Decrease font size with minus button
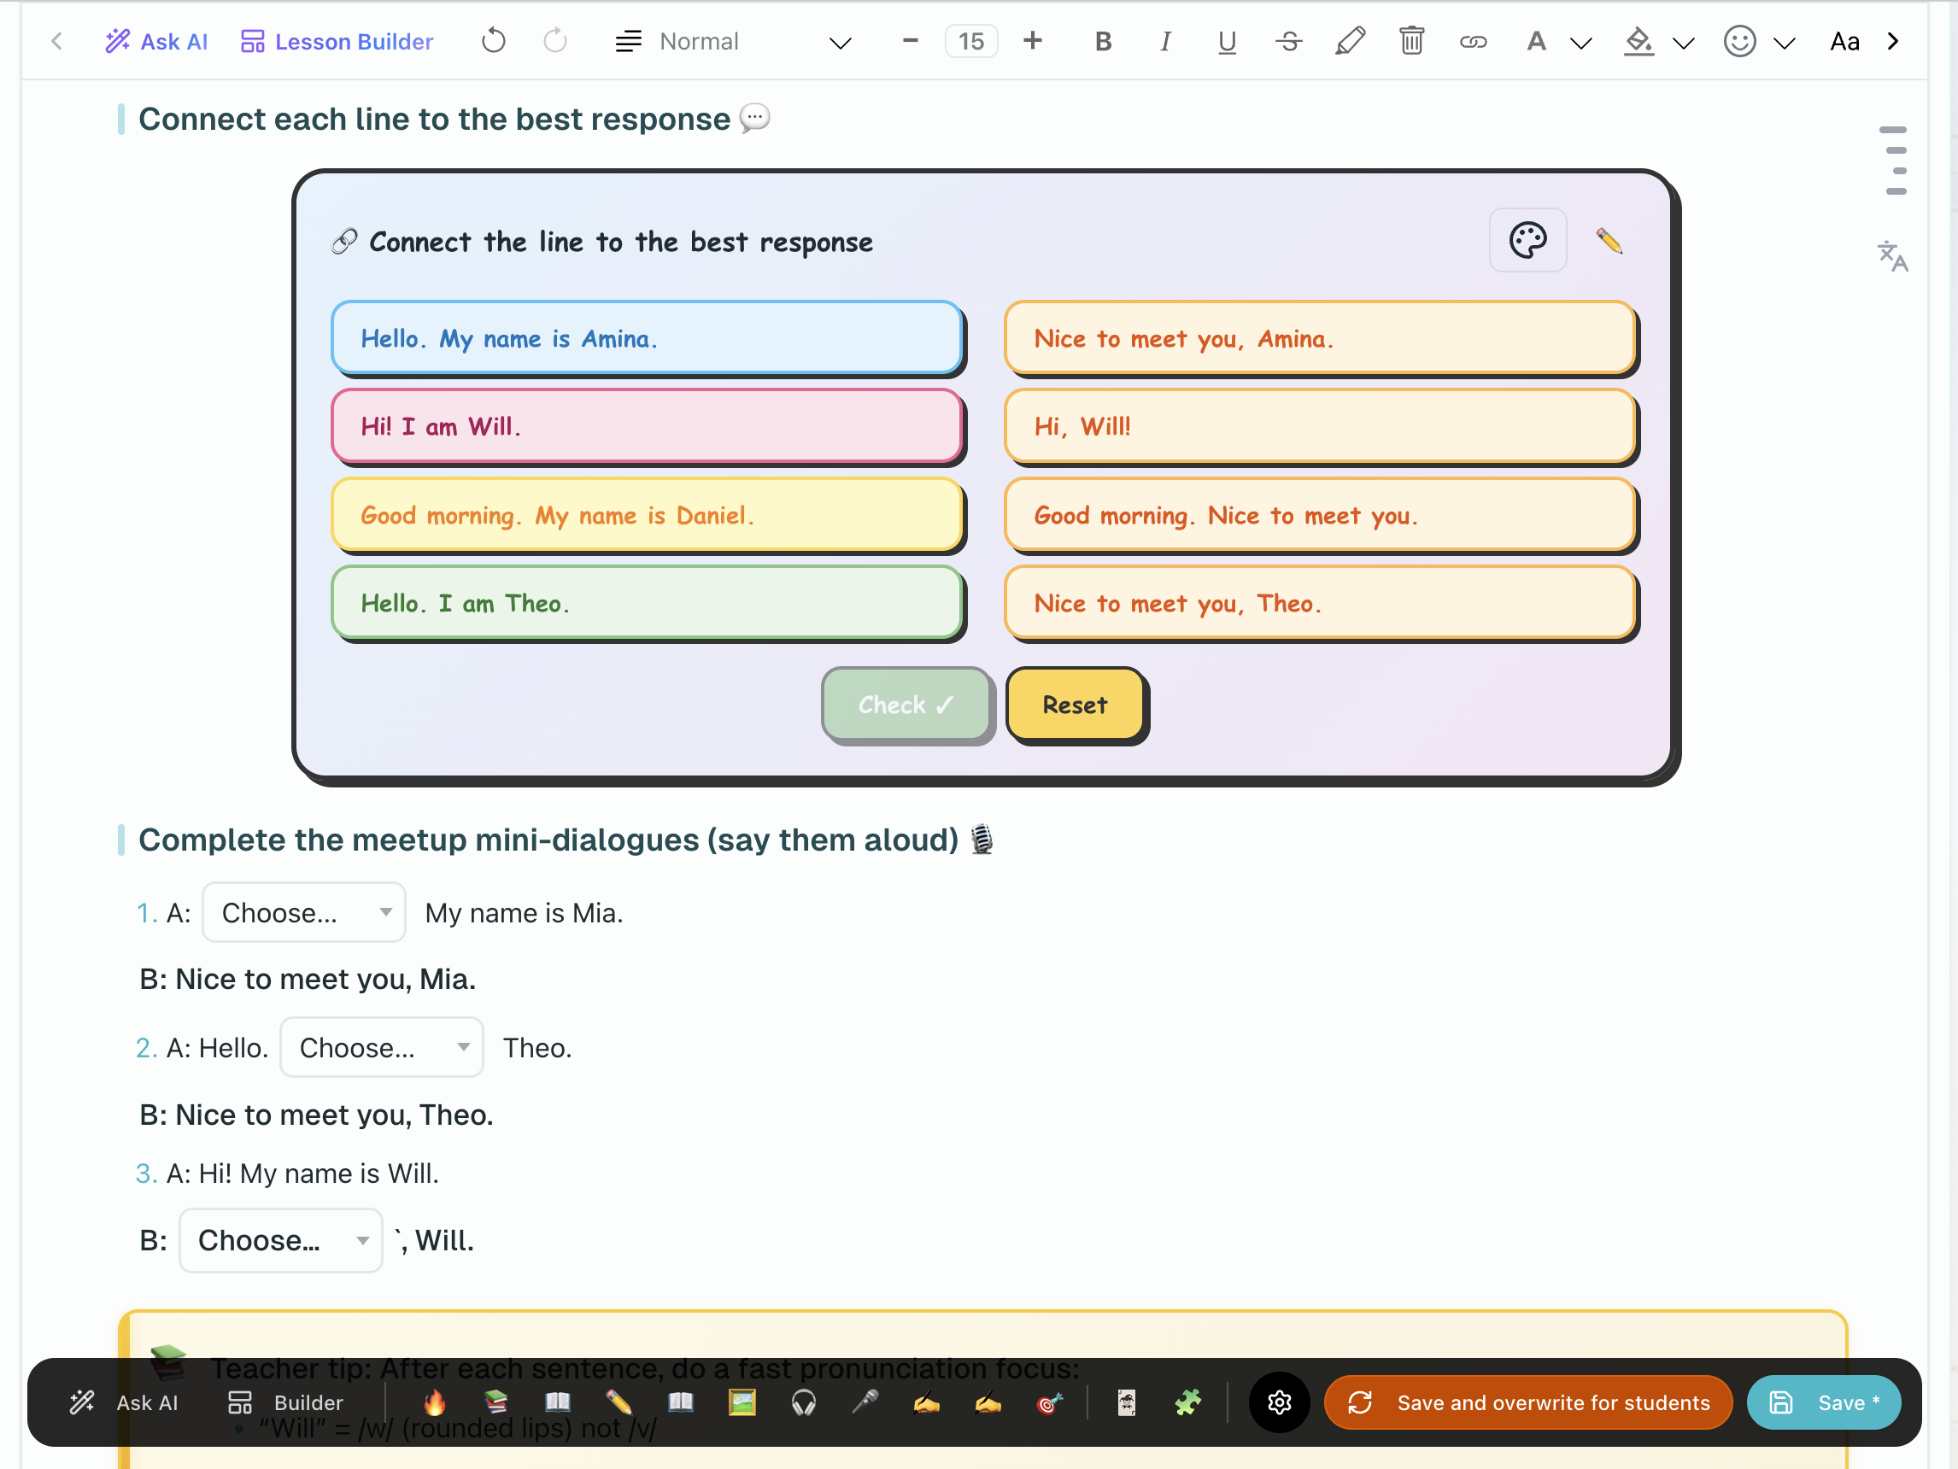 (x=910, y=41)
